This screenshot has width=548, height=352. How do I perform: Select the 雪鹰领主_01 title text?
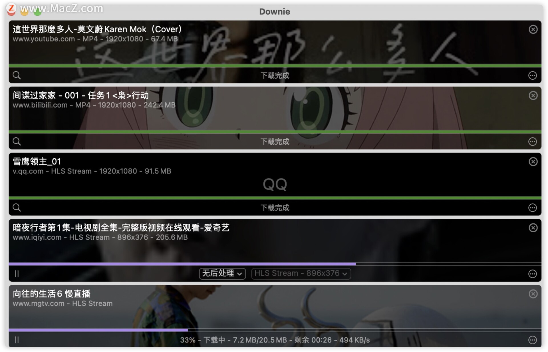click(x=37, y=161)
